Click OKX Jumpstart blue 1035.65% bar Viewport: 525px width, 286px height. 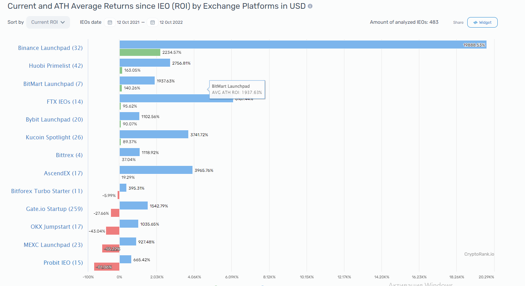pos(129,224)
